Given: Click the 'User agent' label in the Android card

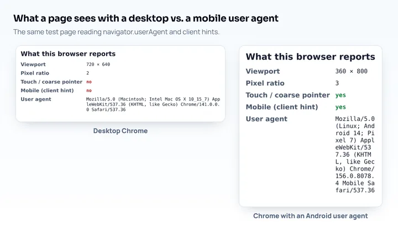Looking at the screenshot, I should tap(266, 119).
